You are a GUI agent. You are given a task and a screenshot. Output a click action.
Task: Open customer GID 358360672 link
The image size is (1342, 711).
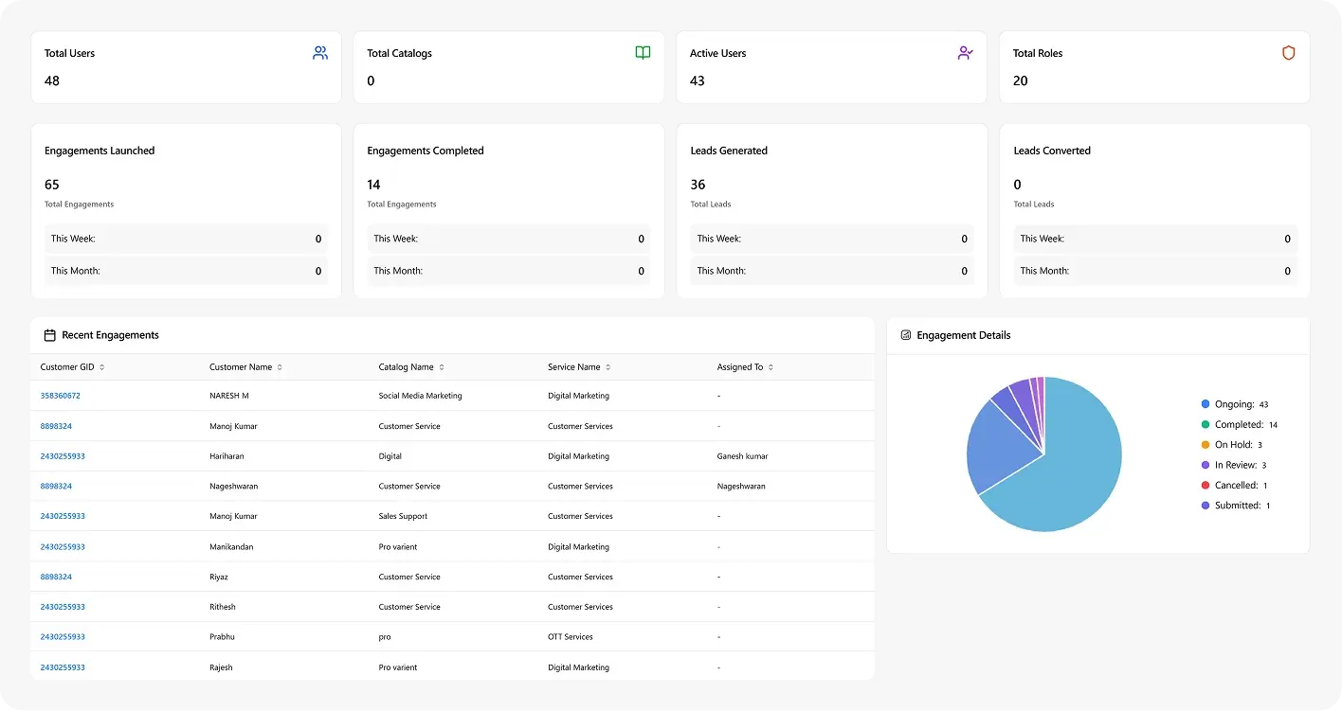(x=60, y=396)
